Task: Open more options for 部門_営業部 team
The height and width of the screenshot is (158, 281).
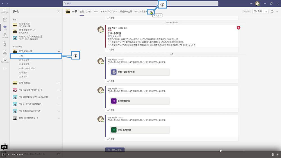Action: click(58, 83)
